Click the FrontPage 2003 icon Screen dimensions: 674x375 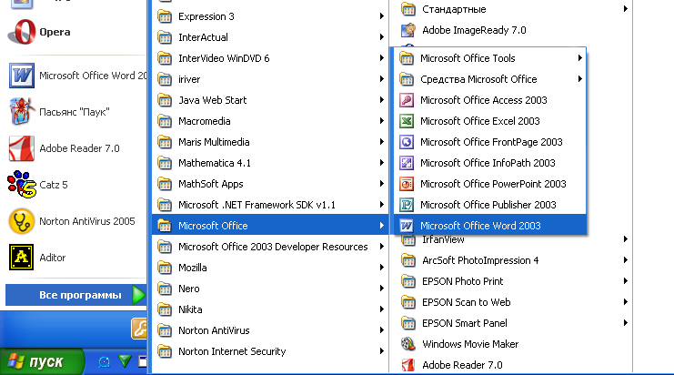click(x=407, y=142)
